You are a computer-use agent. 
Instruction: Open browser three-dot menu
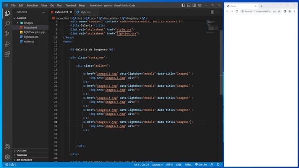(x=294, y=11)
